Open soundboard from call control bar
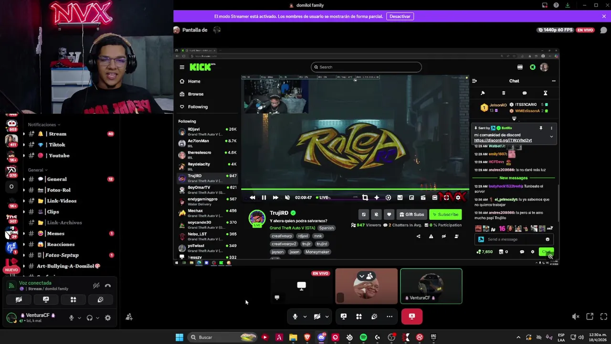This screenshot has width=611, height=344. [x=374, y=316]
